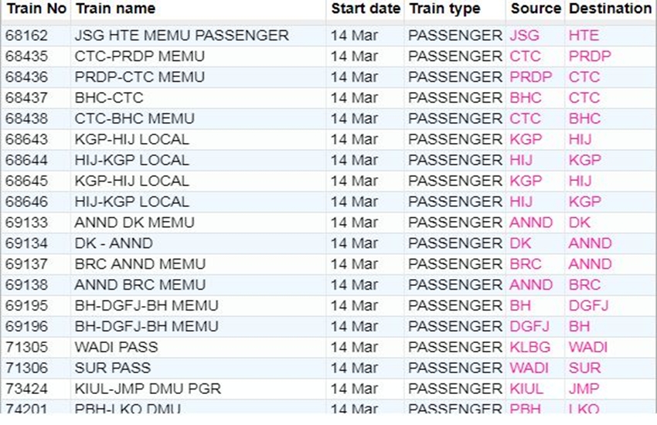The height and width of the screenshot is (425, 657).
Task: Click BRC source link for train 69137
Action: tap(526, 264)
